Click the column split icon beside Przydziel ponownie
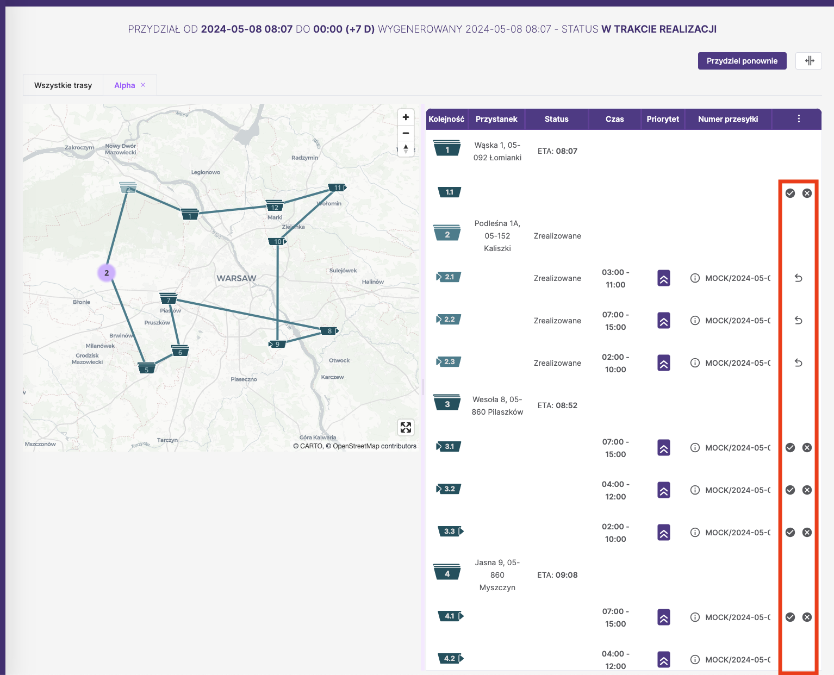This screenshot has height=675, width=834. 809,61
